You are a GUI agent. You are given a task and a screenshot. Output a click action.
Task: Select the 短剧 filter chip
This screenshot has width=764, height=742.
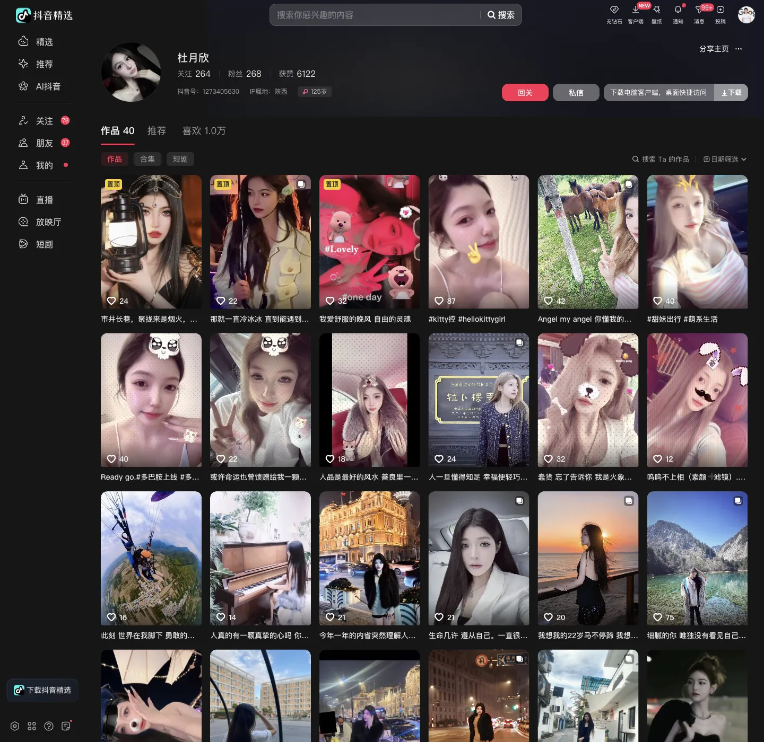click(180, 159)
